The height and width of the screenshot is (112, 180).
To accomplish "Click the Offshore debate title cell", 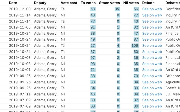I will [x=172, y=76].
